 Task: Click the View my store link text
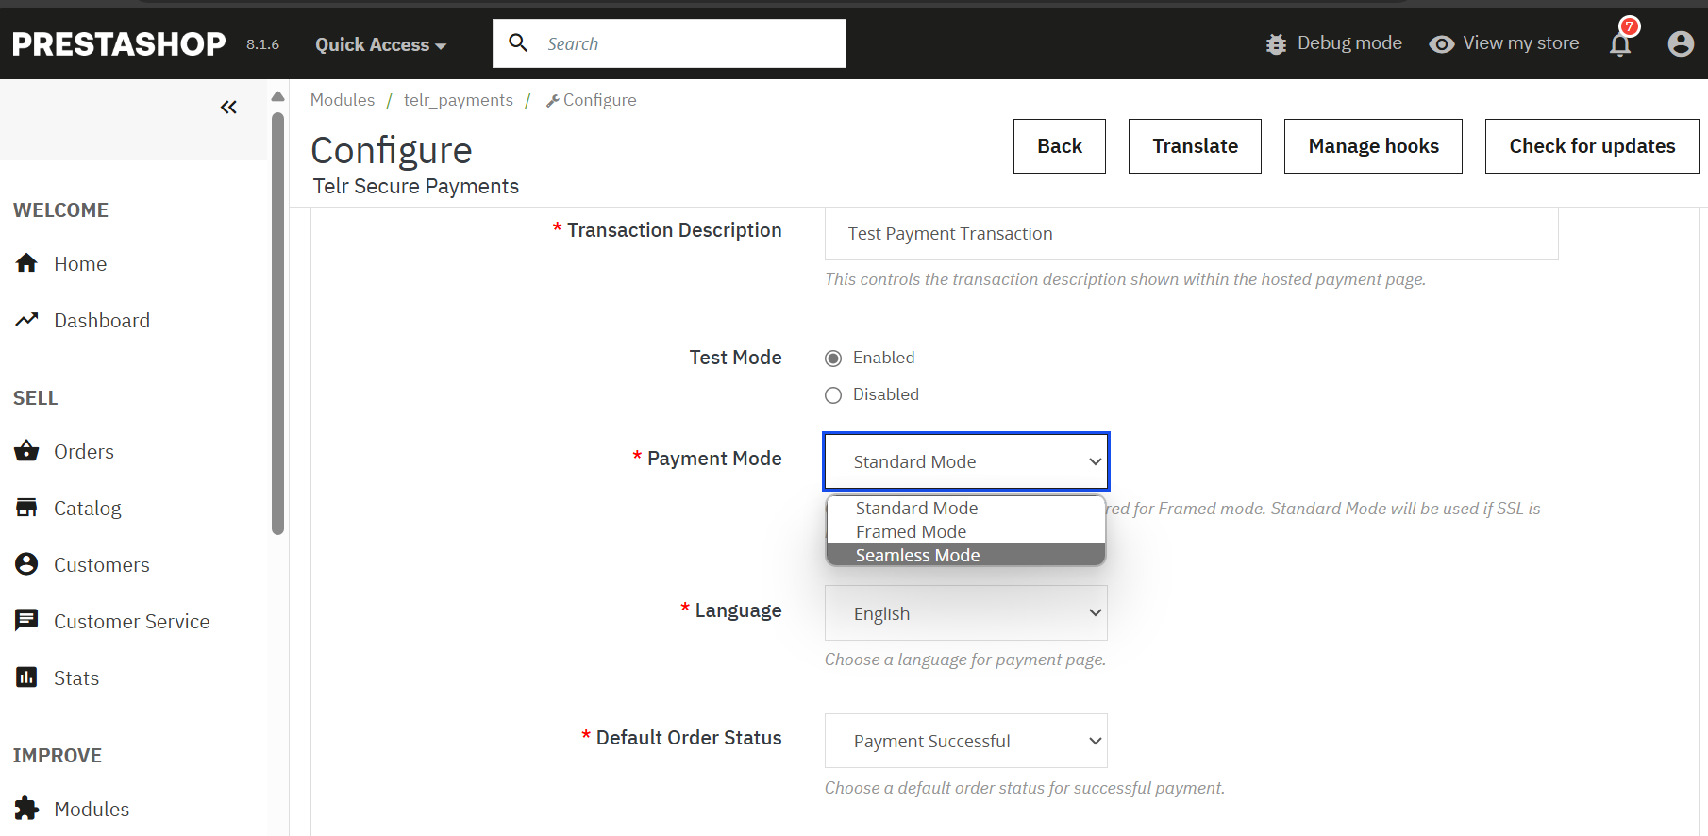(x=1521, y=43)
